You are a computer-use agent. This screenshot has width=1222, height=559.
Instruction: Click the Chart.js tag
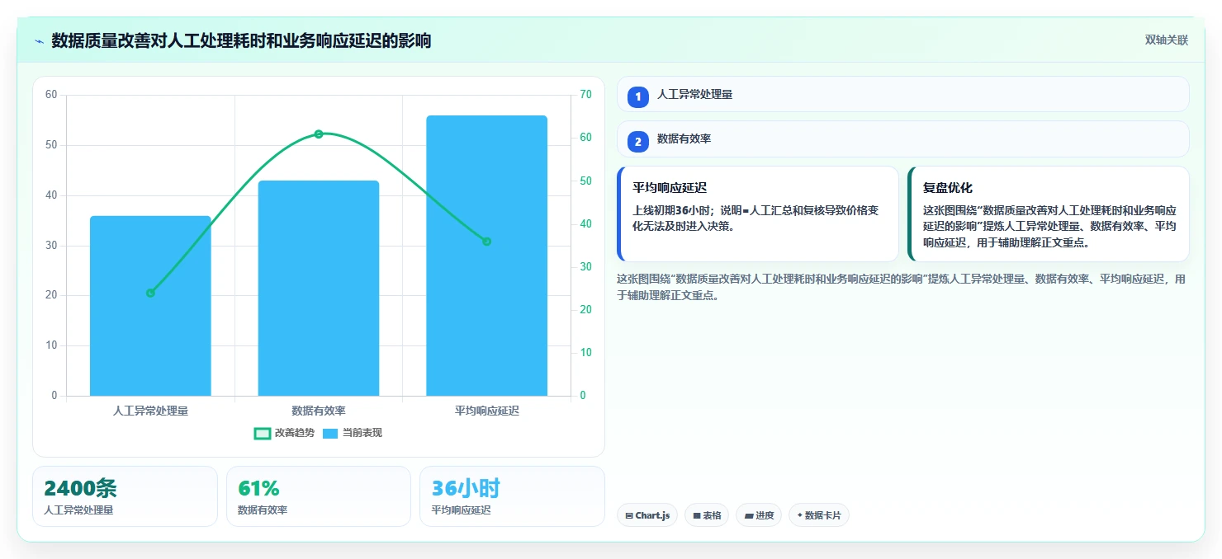(647, 515)
